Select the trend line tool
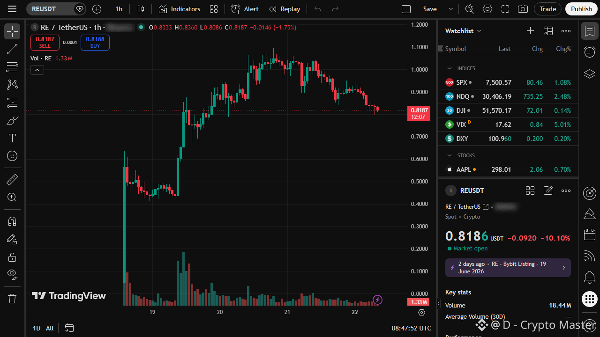 pos(12,49)
